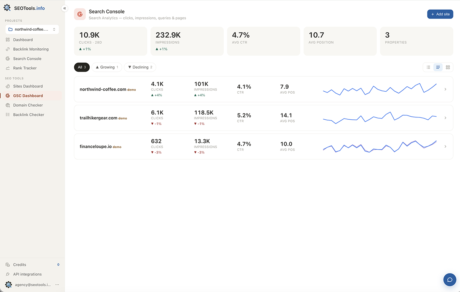Click 632 clicks value for financeloupe
Viewport: 460px width, 292px height.
pyautogui.click(x=156, y=141)
